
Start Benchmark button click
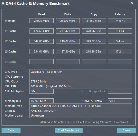[69, 130]
